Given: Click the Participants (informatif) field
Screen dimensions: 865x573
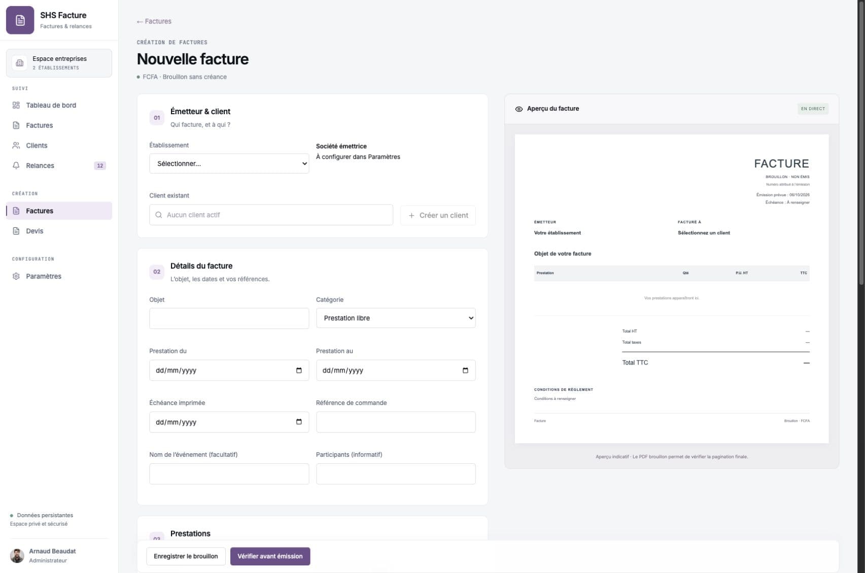Looking at the screenshot, I should 396,474.
